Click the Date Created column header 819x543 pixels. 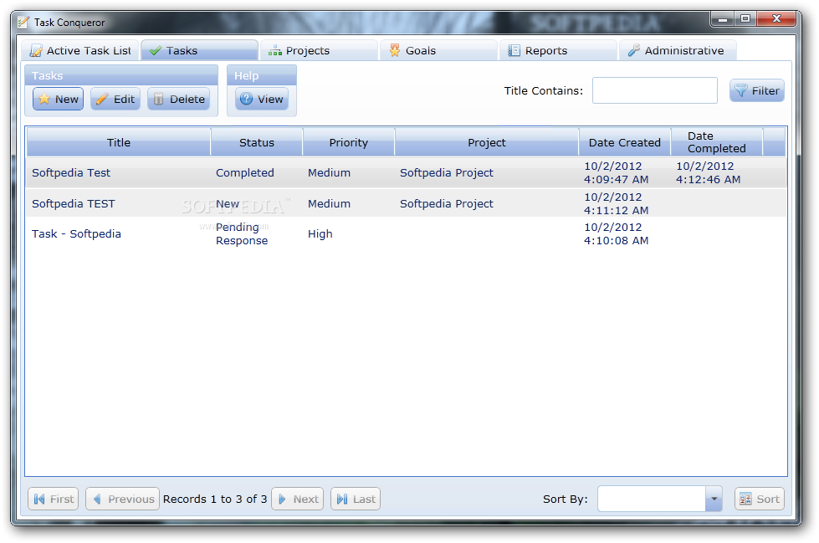click(x=624, y=142)
